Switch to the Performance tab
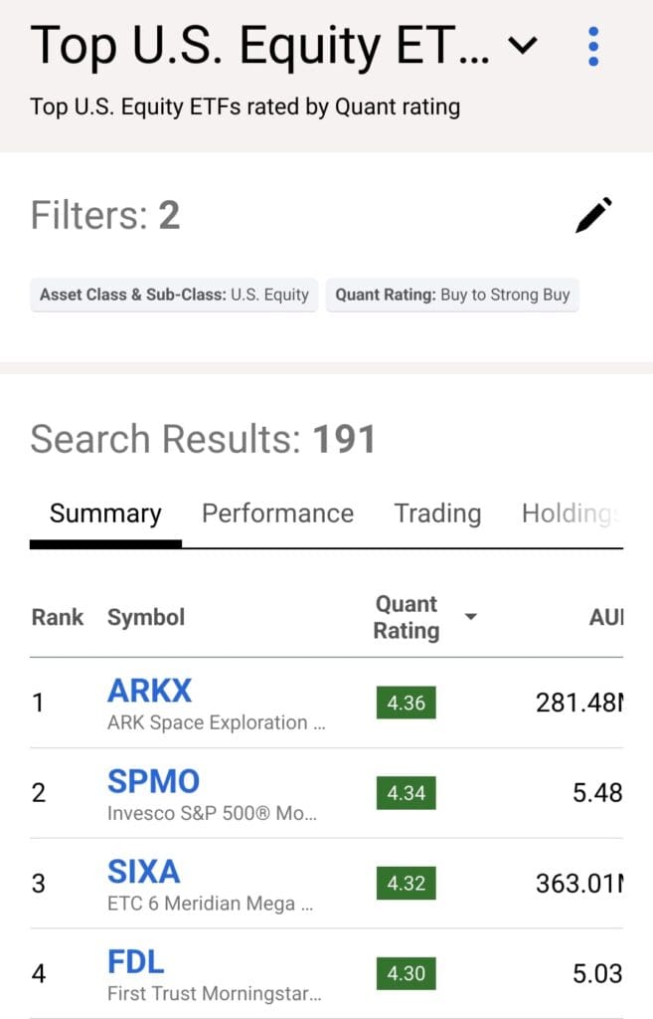653x1019 pixels. (277, 513)
